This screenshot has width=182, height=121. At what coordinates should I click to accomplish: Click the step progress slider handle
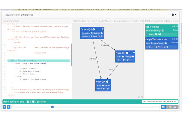(x=52, y=107)
